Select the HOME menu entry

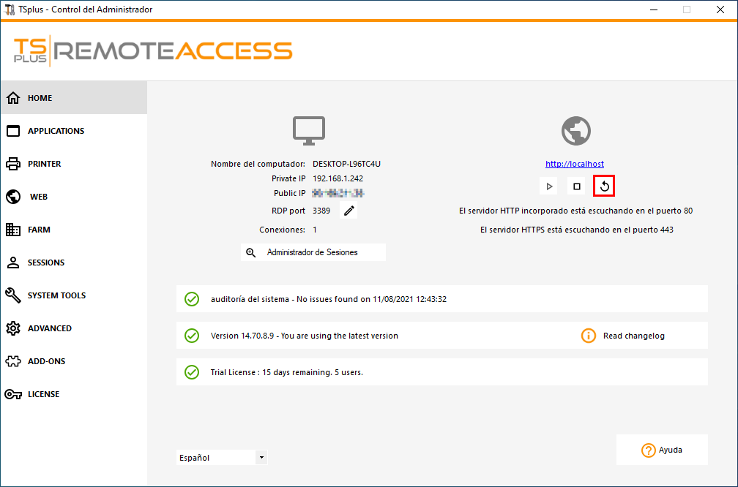click(40, 98)
